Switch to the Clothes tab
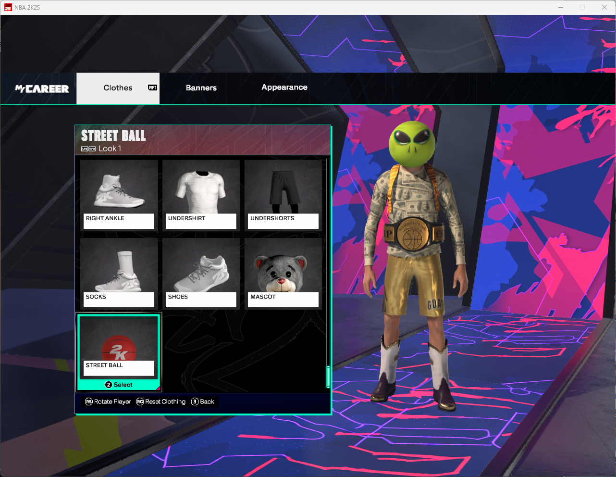The width and height of the screenshot is (616, 477). click(118, 88)
